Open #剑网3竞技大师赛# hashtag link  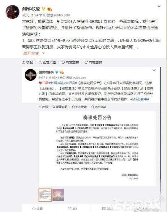click(63, 83)
